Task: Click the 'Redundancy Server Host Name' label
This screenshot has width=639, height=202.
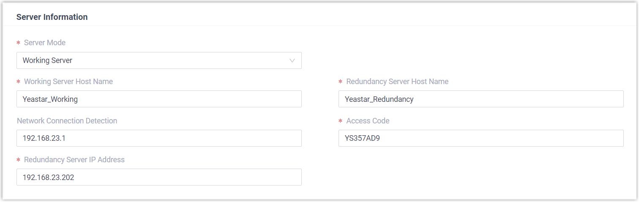Action: tap(397, 82)
